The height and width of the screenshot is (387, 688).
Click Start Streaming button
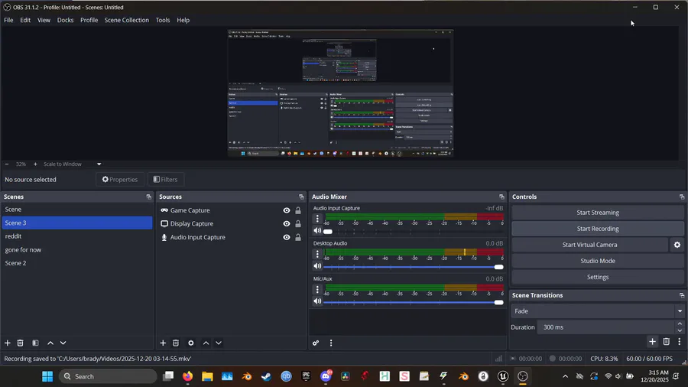click(598, 213)
